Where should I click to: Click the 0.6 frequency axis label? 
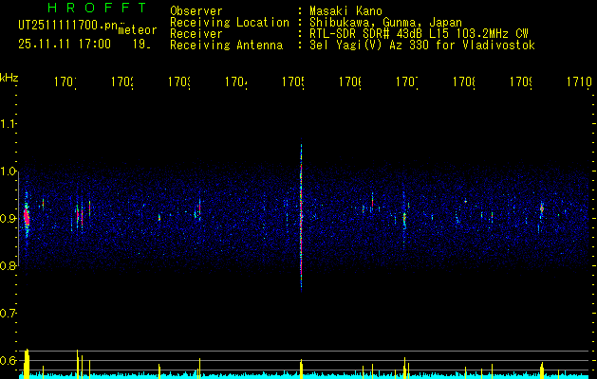coord(9,360)
